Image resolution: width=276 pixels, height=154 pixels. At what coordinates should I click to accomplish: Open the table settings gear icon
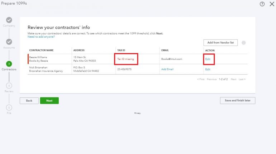[x=244, y=43]
